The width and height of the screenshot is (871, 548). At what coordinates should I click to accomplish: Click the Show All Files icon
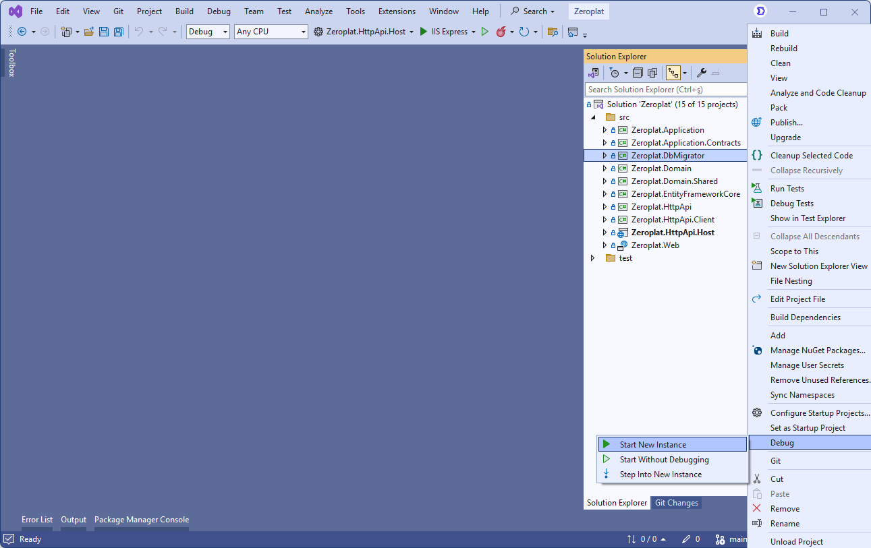(x=652, y=73)
